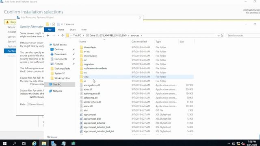Select appcompat_detailed_bidi_txt file name

(99, 131)
